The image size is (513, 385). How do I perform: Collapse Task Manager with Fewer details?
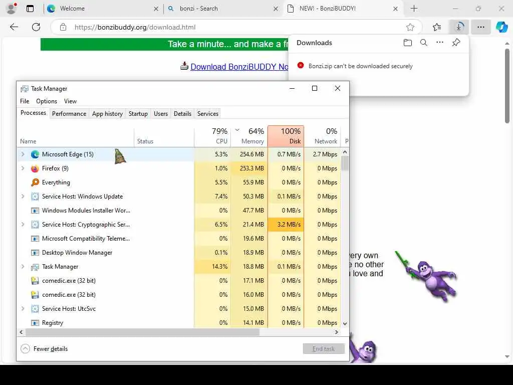pos(44,349)
